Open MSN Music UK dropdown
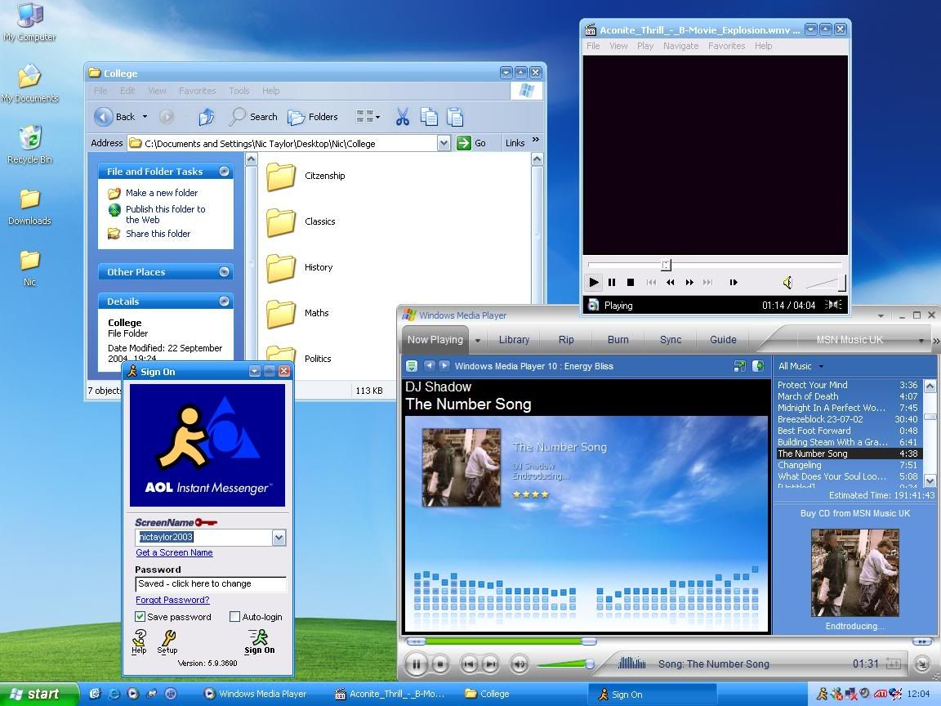The image size is (941, 706). [x=921, y=341]
